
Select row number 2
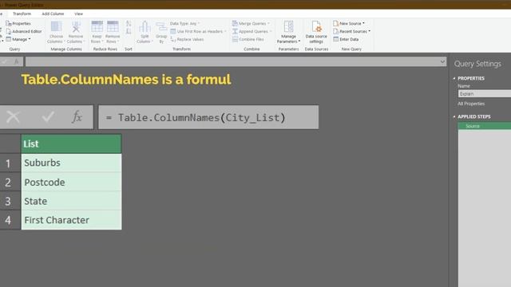(x=8, y=183)
